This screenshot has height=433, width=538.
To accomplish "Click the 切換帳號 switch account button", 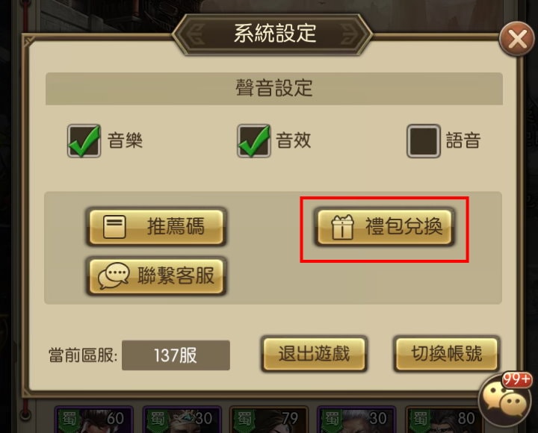I will click(446, 354).
